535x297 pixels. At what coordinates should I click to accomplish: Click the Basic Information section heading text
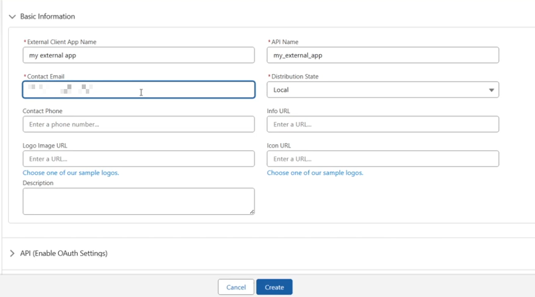(x=47, y=17)
